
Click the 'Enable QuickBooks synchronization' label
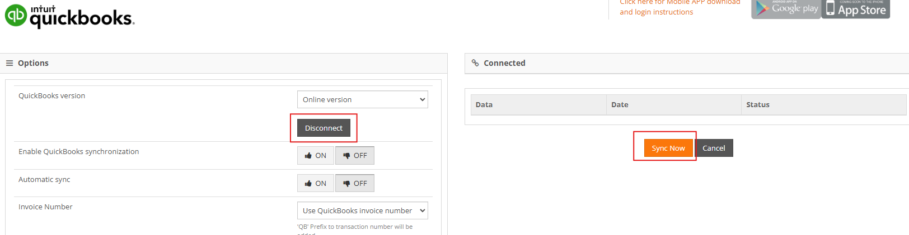pos(78,151)
